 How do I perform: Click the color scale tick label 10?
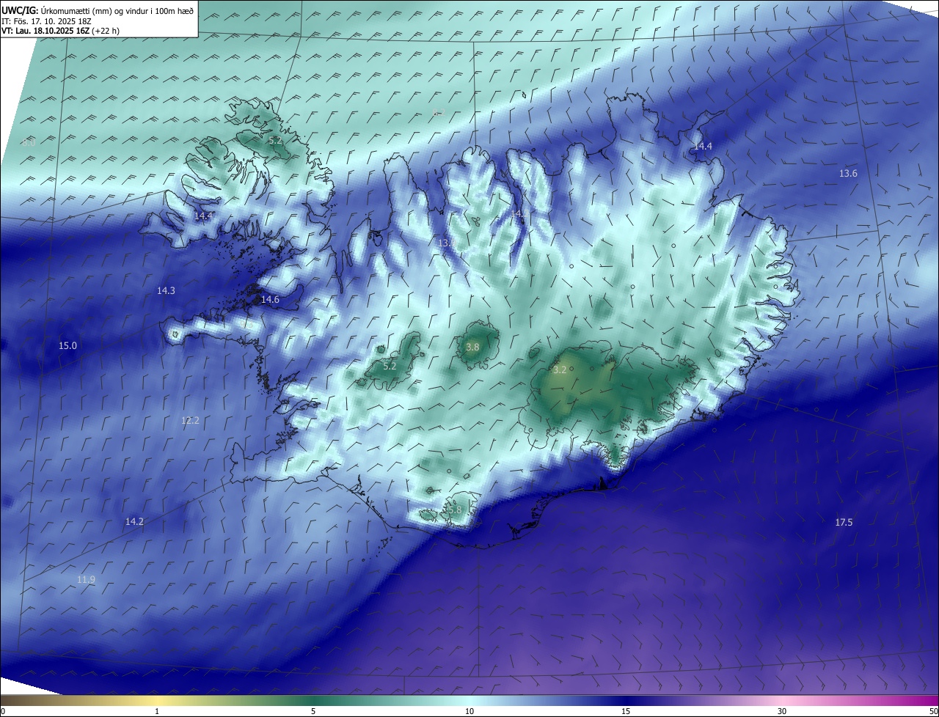coord(469,711)
